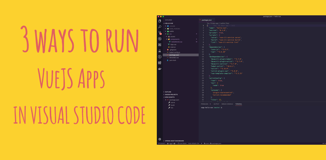Run the serve npm script
The image size is (326, 160).
[x=172, y=102]
